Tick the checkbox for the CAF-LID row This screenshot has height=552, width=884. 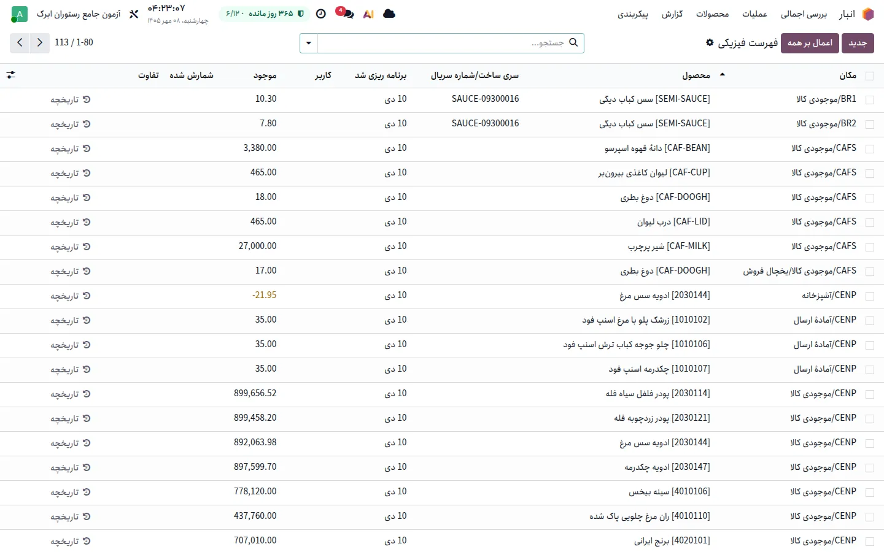869,223
